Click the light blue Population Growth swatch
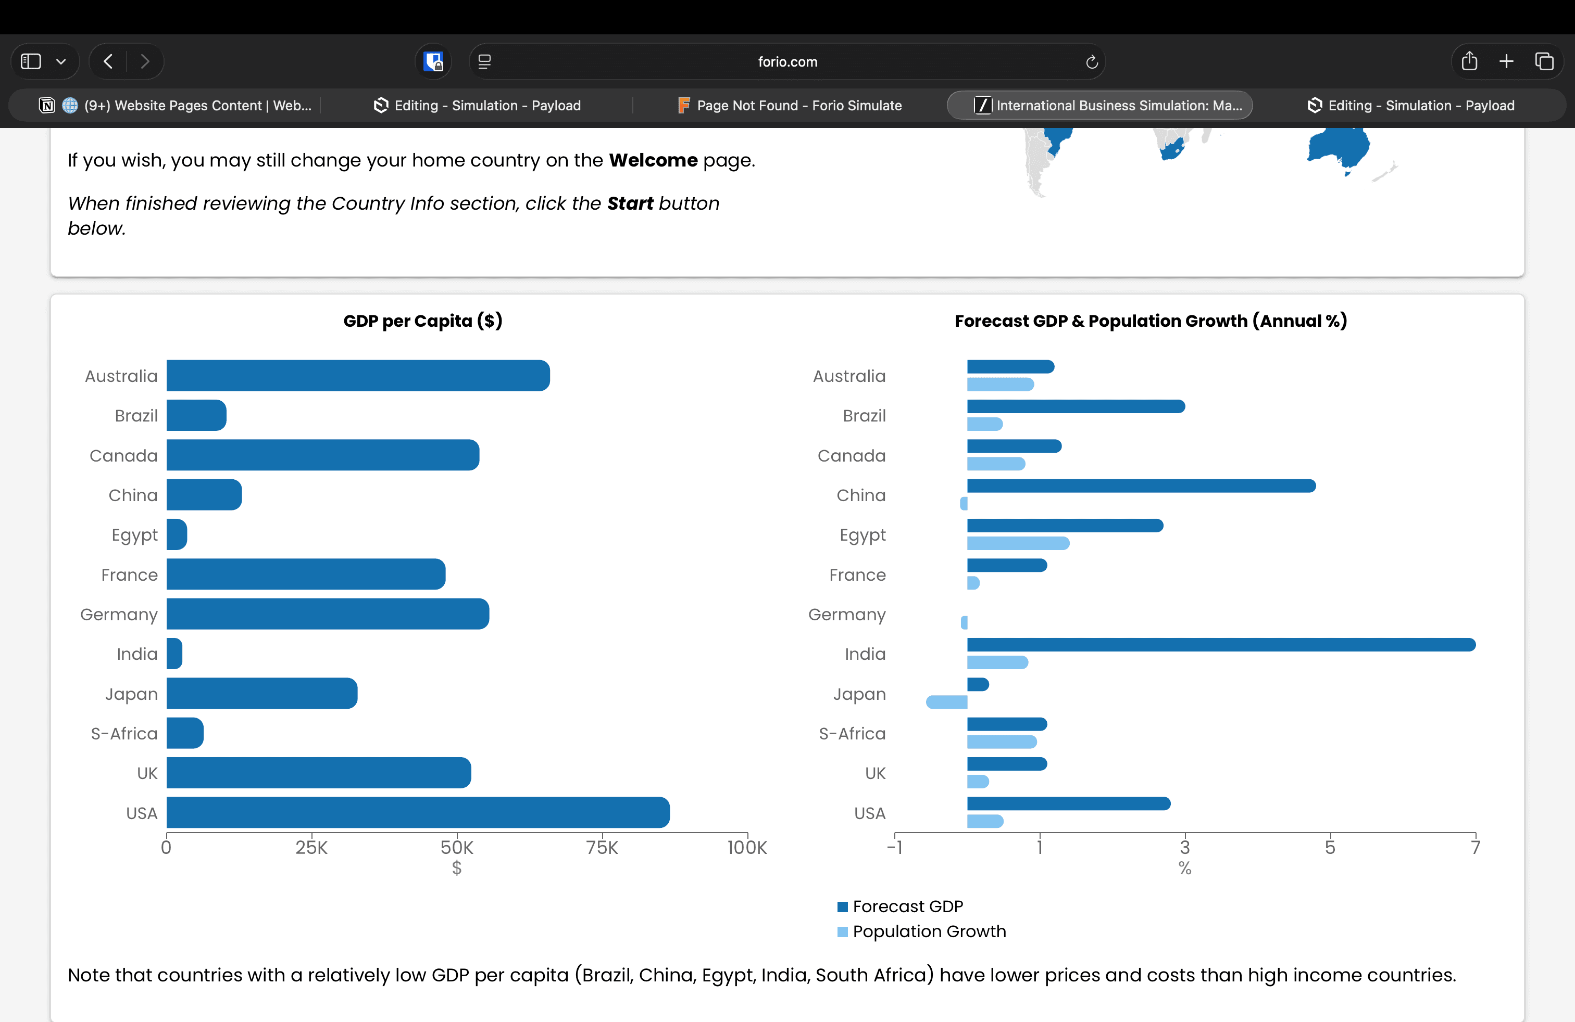The height and width of the screenshot is (1022, 1575). (842, 931)
